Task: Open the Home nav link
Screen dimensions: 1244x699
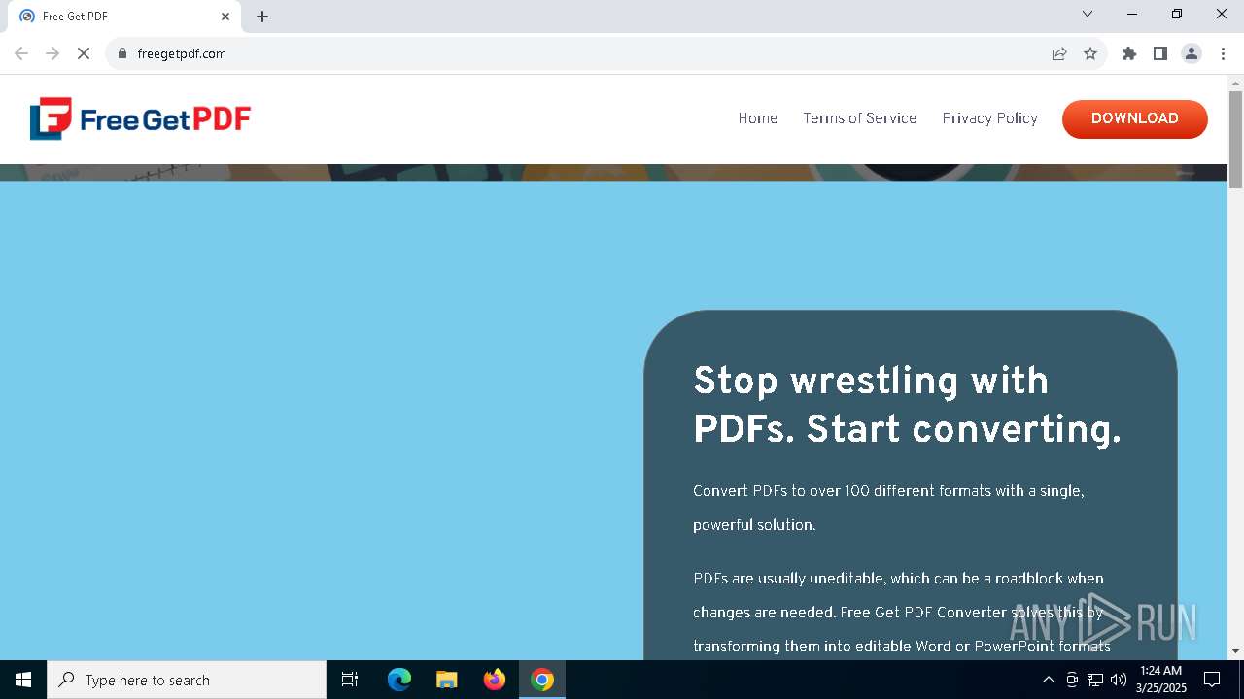Action: point(757,118)
